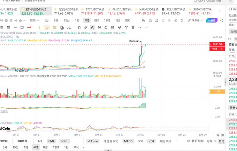Screen dimensions: 237x151
Task: Click the red 2283.50 current price label
Action: (x=217, y=44)
